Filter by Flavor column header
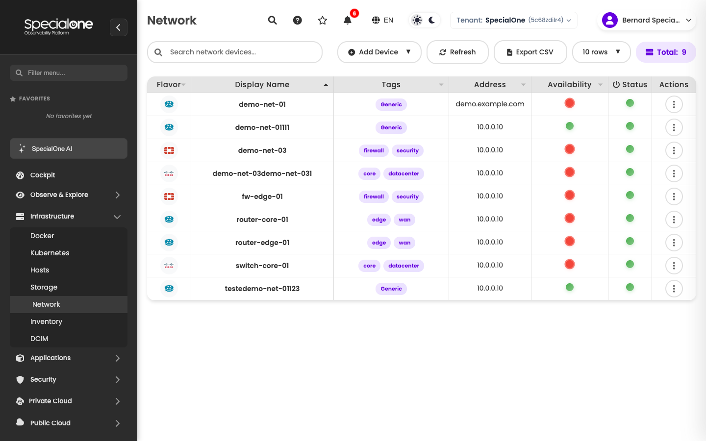 [x=169, y=85]
